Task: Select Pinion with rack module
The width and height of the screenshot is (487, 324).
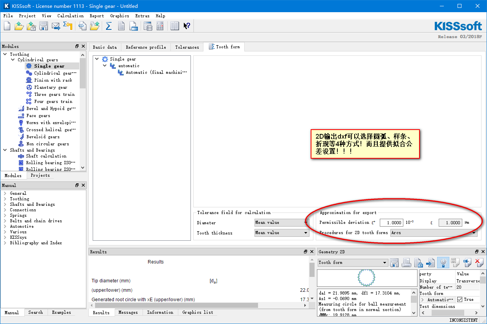Action: (53, 80)
